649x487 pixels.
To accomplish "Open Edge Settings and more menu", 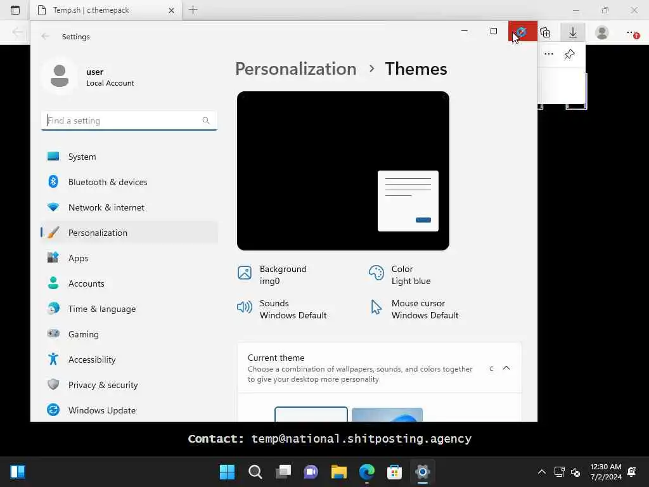I will click(631, 32).
